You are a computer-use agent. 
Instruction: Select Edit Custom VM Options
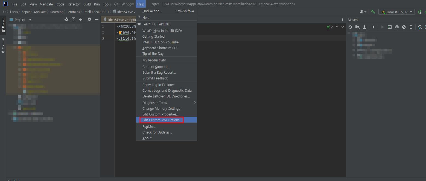(166, 120)
